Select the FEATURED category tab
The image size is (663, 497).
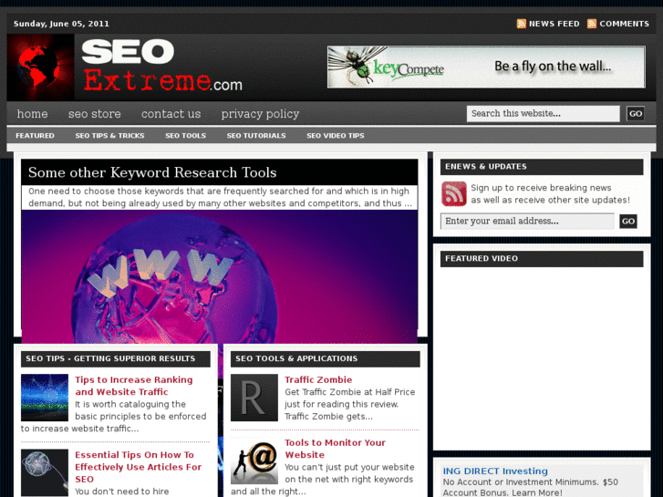35,136
